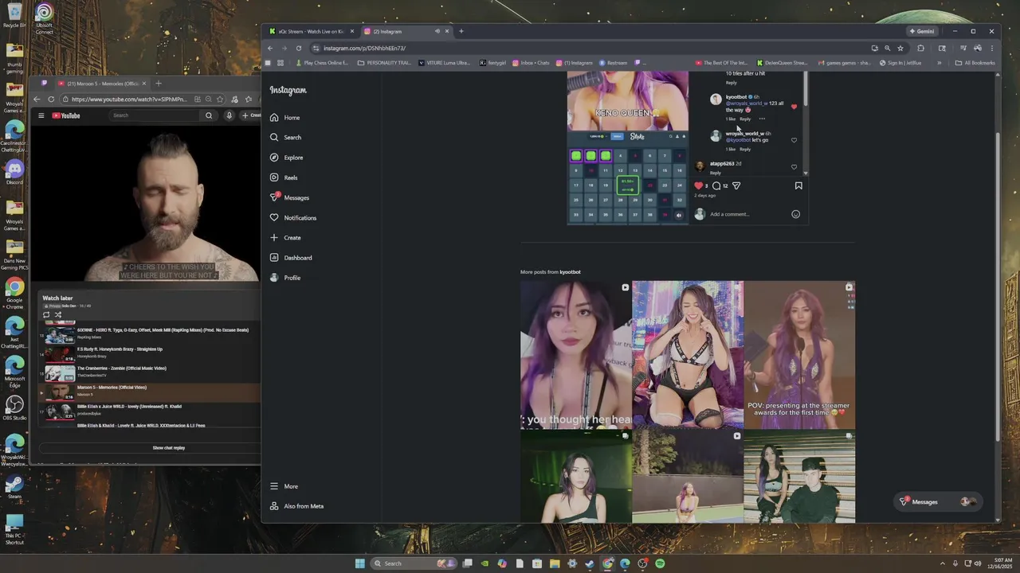
Task: Reload the Instagram page
Action: (x=299, y=48)
